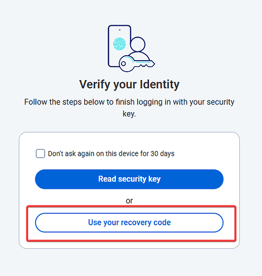The image size is (262, 276).
Task: Choose Use your recovery code
Action: 129,222
